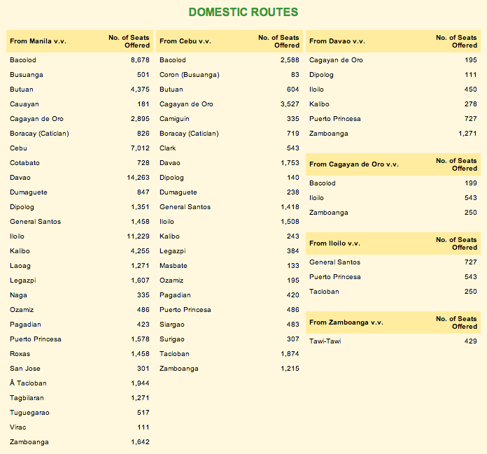Click the 14,263 seats value for Davao
This screenshot has height=454, width=487.
pos(139,178)
